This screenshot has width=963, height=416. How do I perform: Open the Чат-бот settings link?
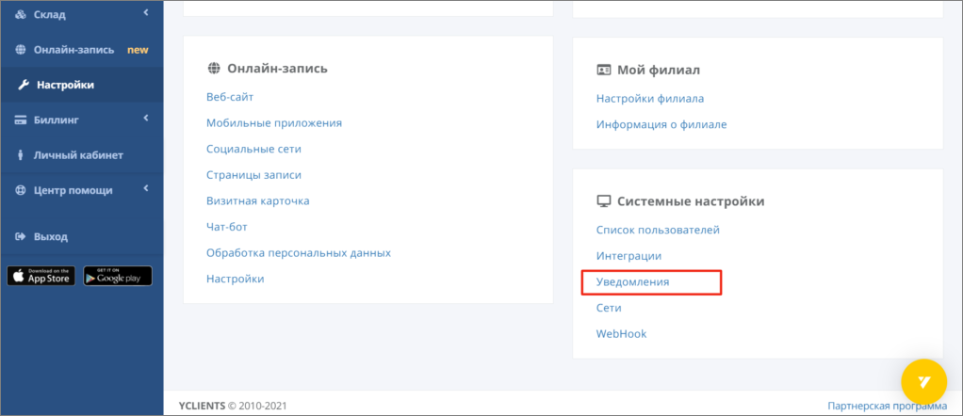pyautogui.click(x=229, y=227)
